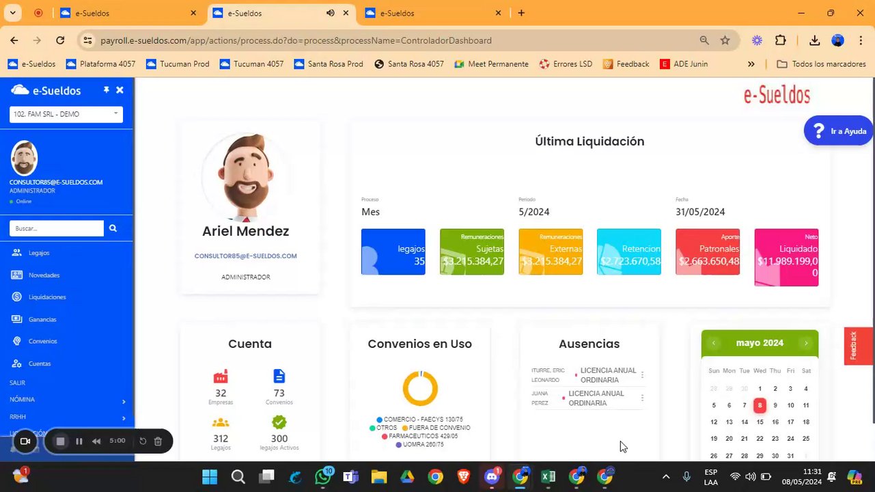875x492 pixels.
Task: Open a new browser tab
Action: click(x=521, y=13)
